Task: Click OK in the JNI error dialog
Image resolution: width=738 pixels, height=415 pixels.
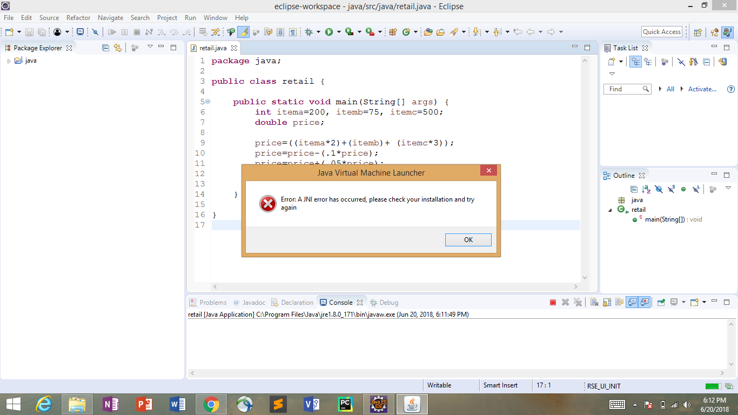Action: tap(468, 240)
